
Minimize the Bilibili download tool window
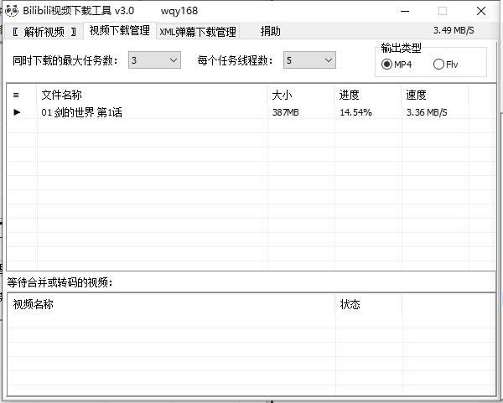pos(404,11)
